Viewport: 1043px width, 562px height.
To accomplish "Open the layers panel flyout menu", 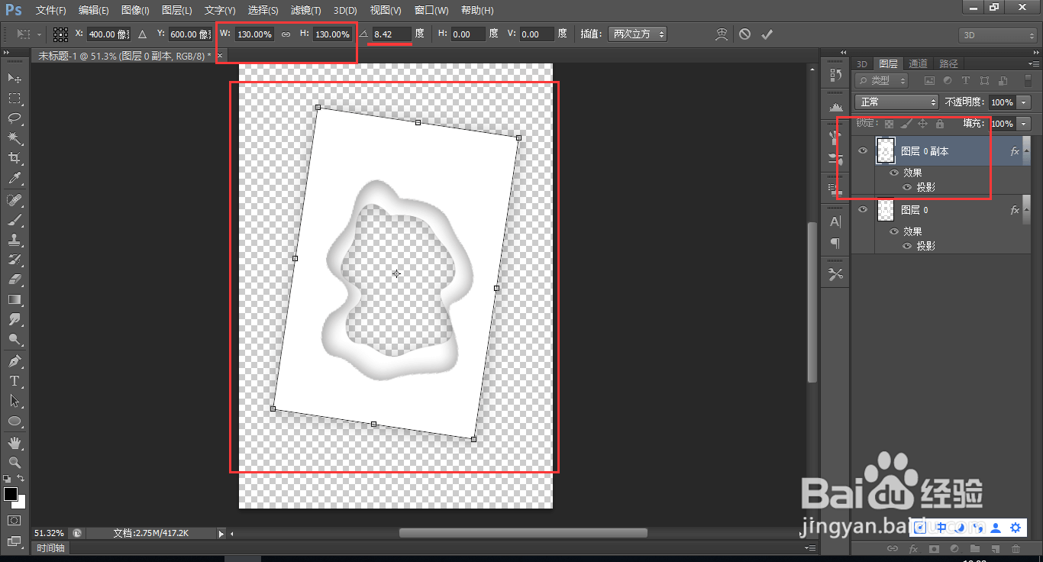I will pyautogui.click(x=1034, y=63).
